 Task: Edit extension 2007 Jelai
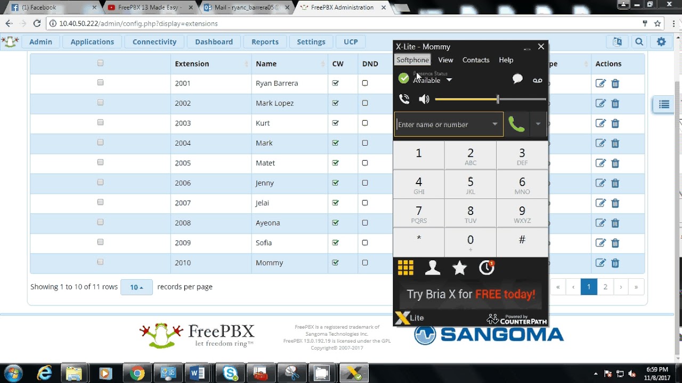tap(600, 203)
